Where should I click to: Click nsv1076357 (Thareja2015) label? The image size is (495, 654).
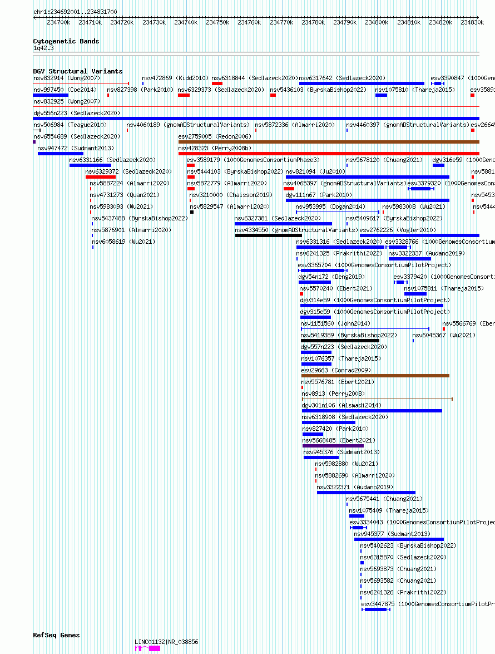pyautogui.click(x=341, y=358)
